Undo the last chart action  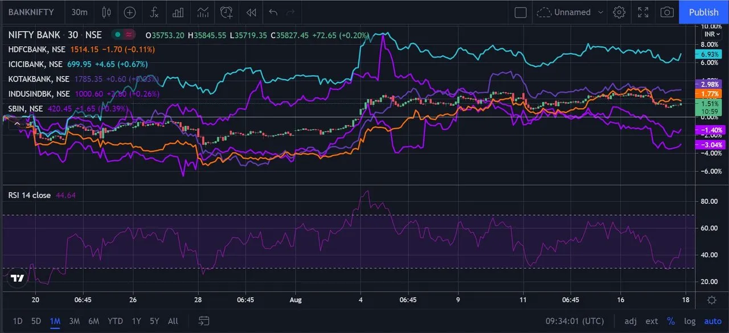click(x=273, y=12)
